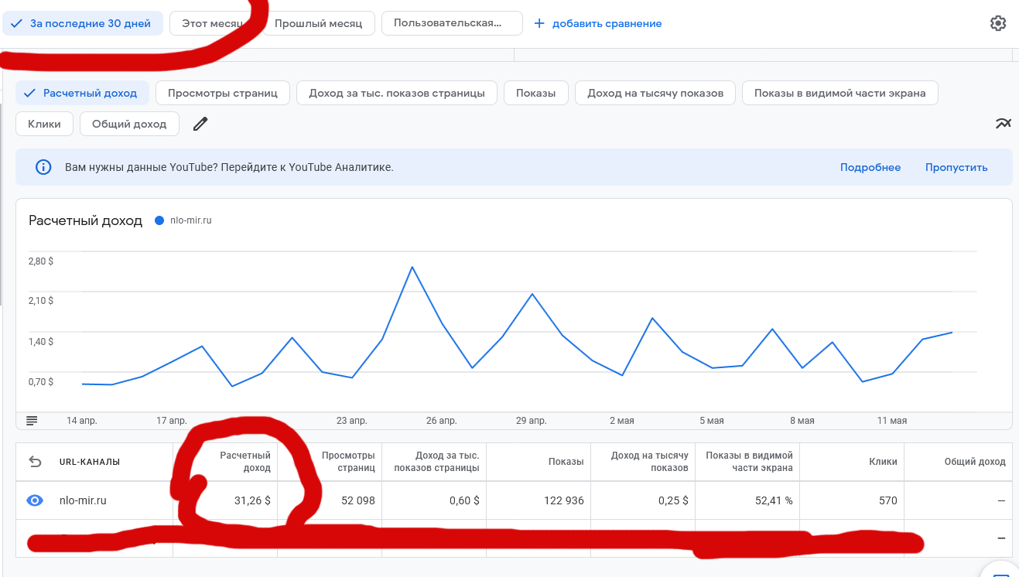Click the 570 clicks cell
Image resolution: width=1019 pixels, height=577 pixels.
coord(887,500)
